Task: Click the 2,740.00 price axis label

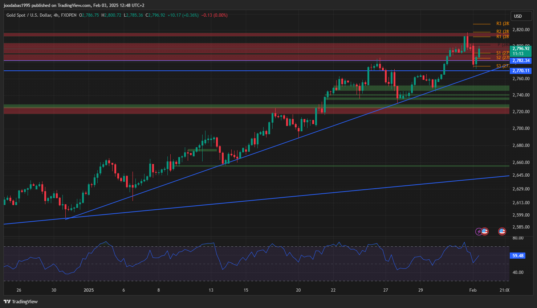Action: 521,95
